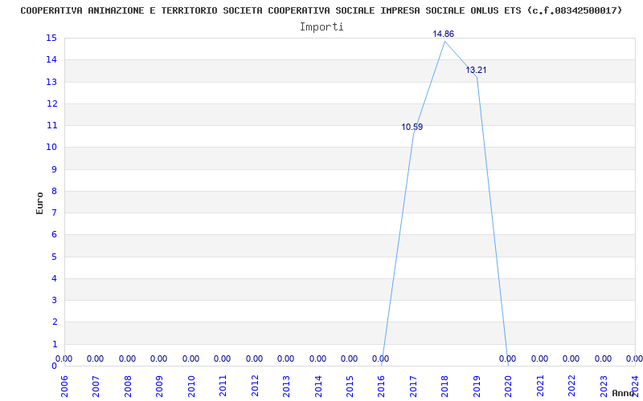
Task: Click the y-axis value 10
Action: pos(51,148)
